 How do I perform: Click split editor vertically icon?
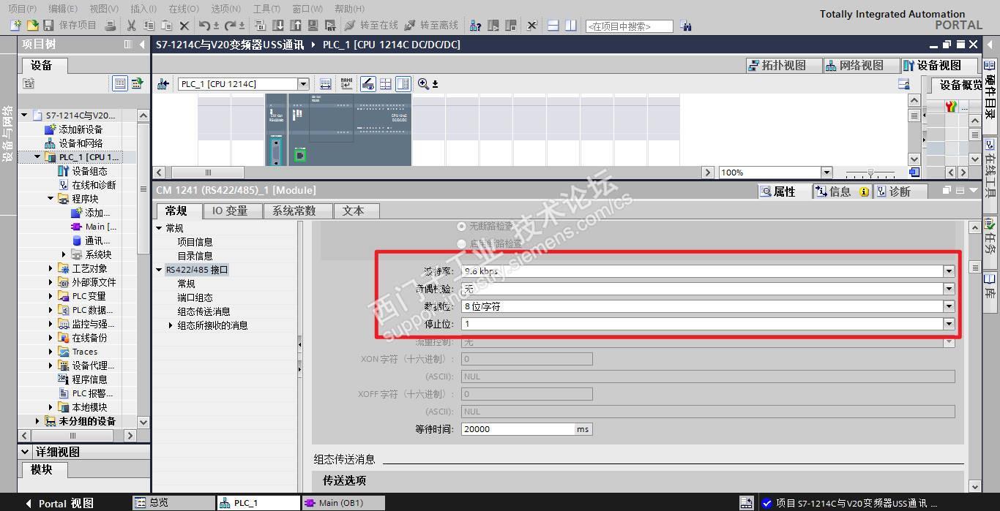(570, 26)
